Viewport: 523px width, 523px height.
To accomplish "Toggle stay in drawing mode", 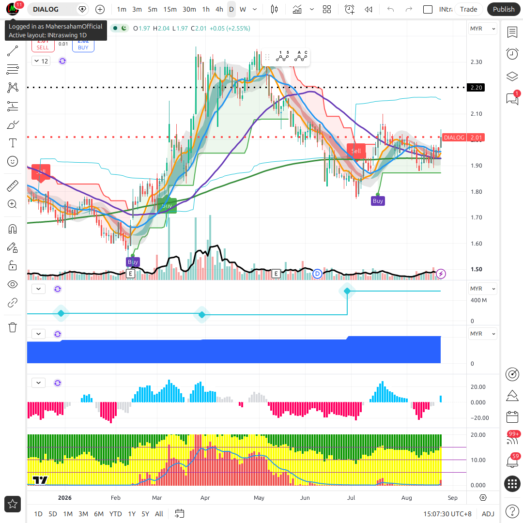I will 12,247.
